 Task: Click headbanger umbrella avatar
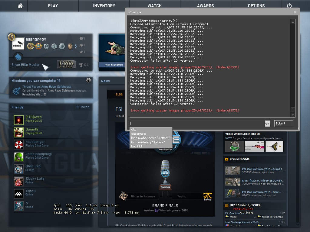(19, 144)
